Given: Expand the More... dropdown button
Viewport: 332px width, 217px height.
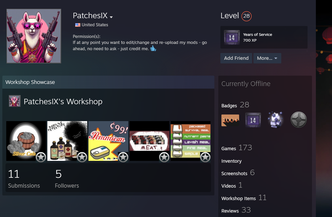Looking at the screenshot, I should click(x=267, y=58).
